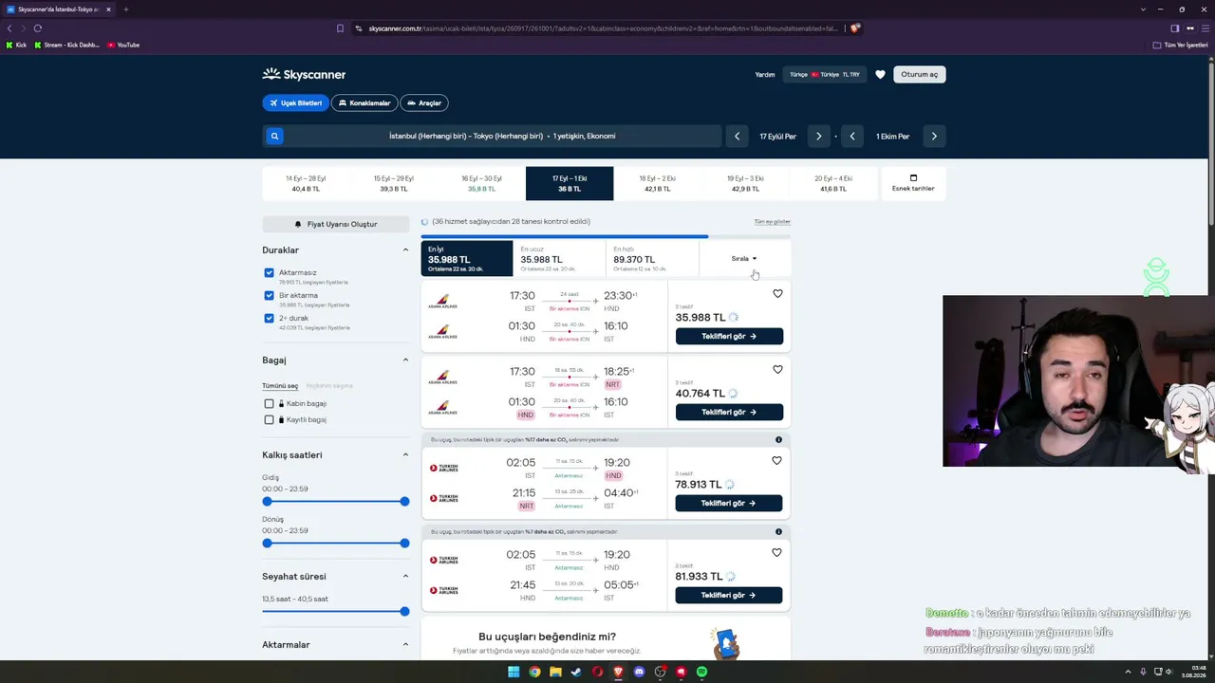Image resolution: width=1215 pixels, height=683 pixels.
Task: Go to next departure date after 17 Eylül
Action: point(818,137)
